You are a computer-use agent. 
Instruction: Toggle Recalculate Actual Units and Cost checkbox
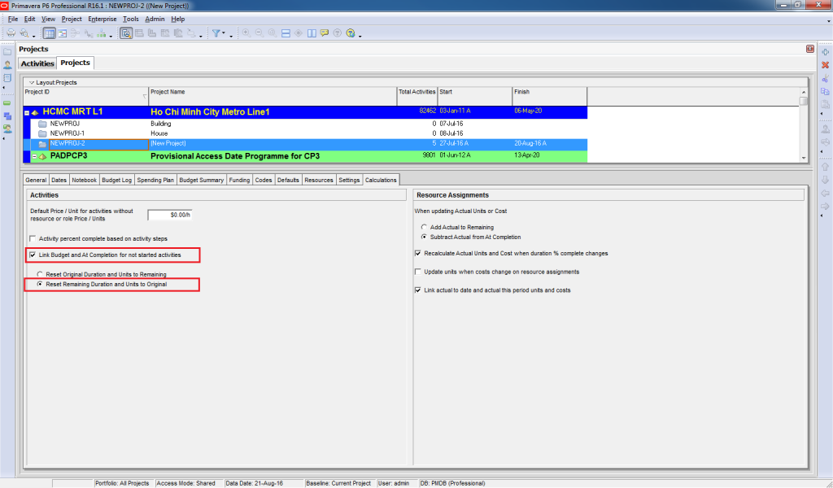[x=418, y=253]
